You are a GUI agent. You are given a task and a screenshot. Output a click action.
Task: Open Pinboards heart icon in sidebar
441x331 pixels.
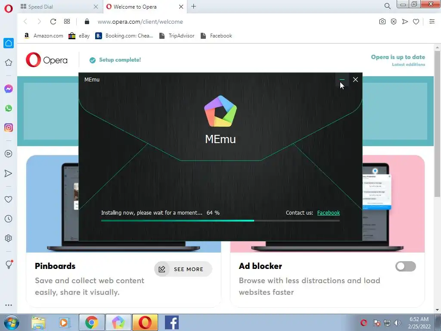9,199
